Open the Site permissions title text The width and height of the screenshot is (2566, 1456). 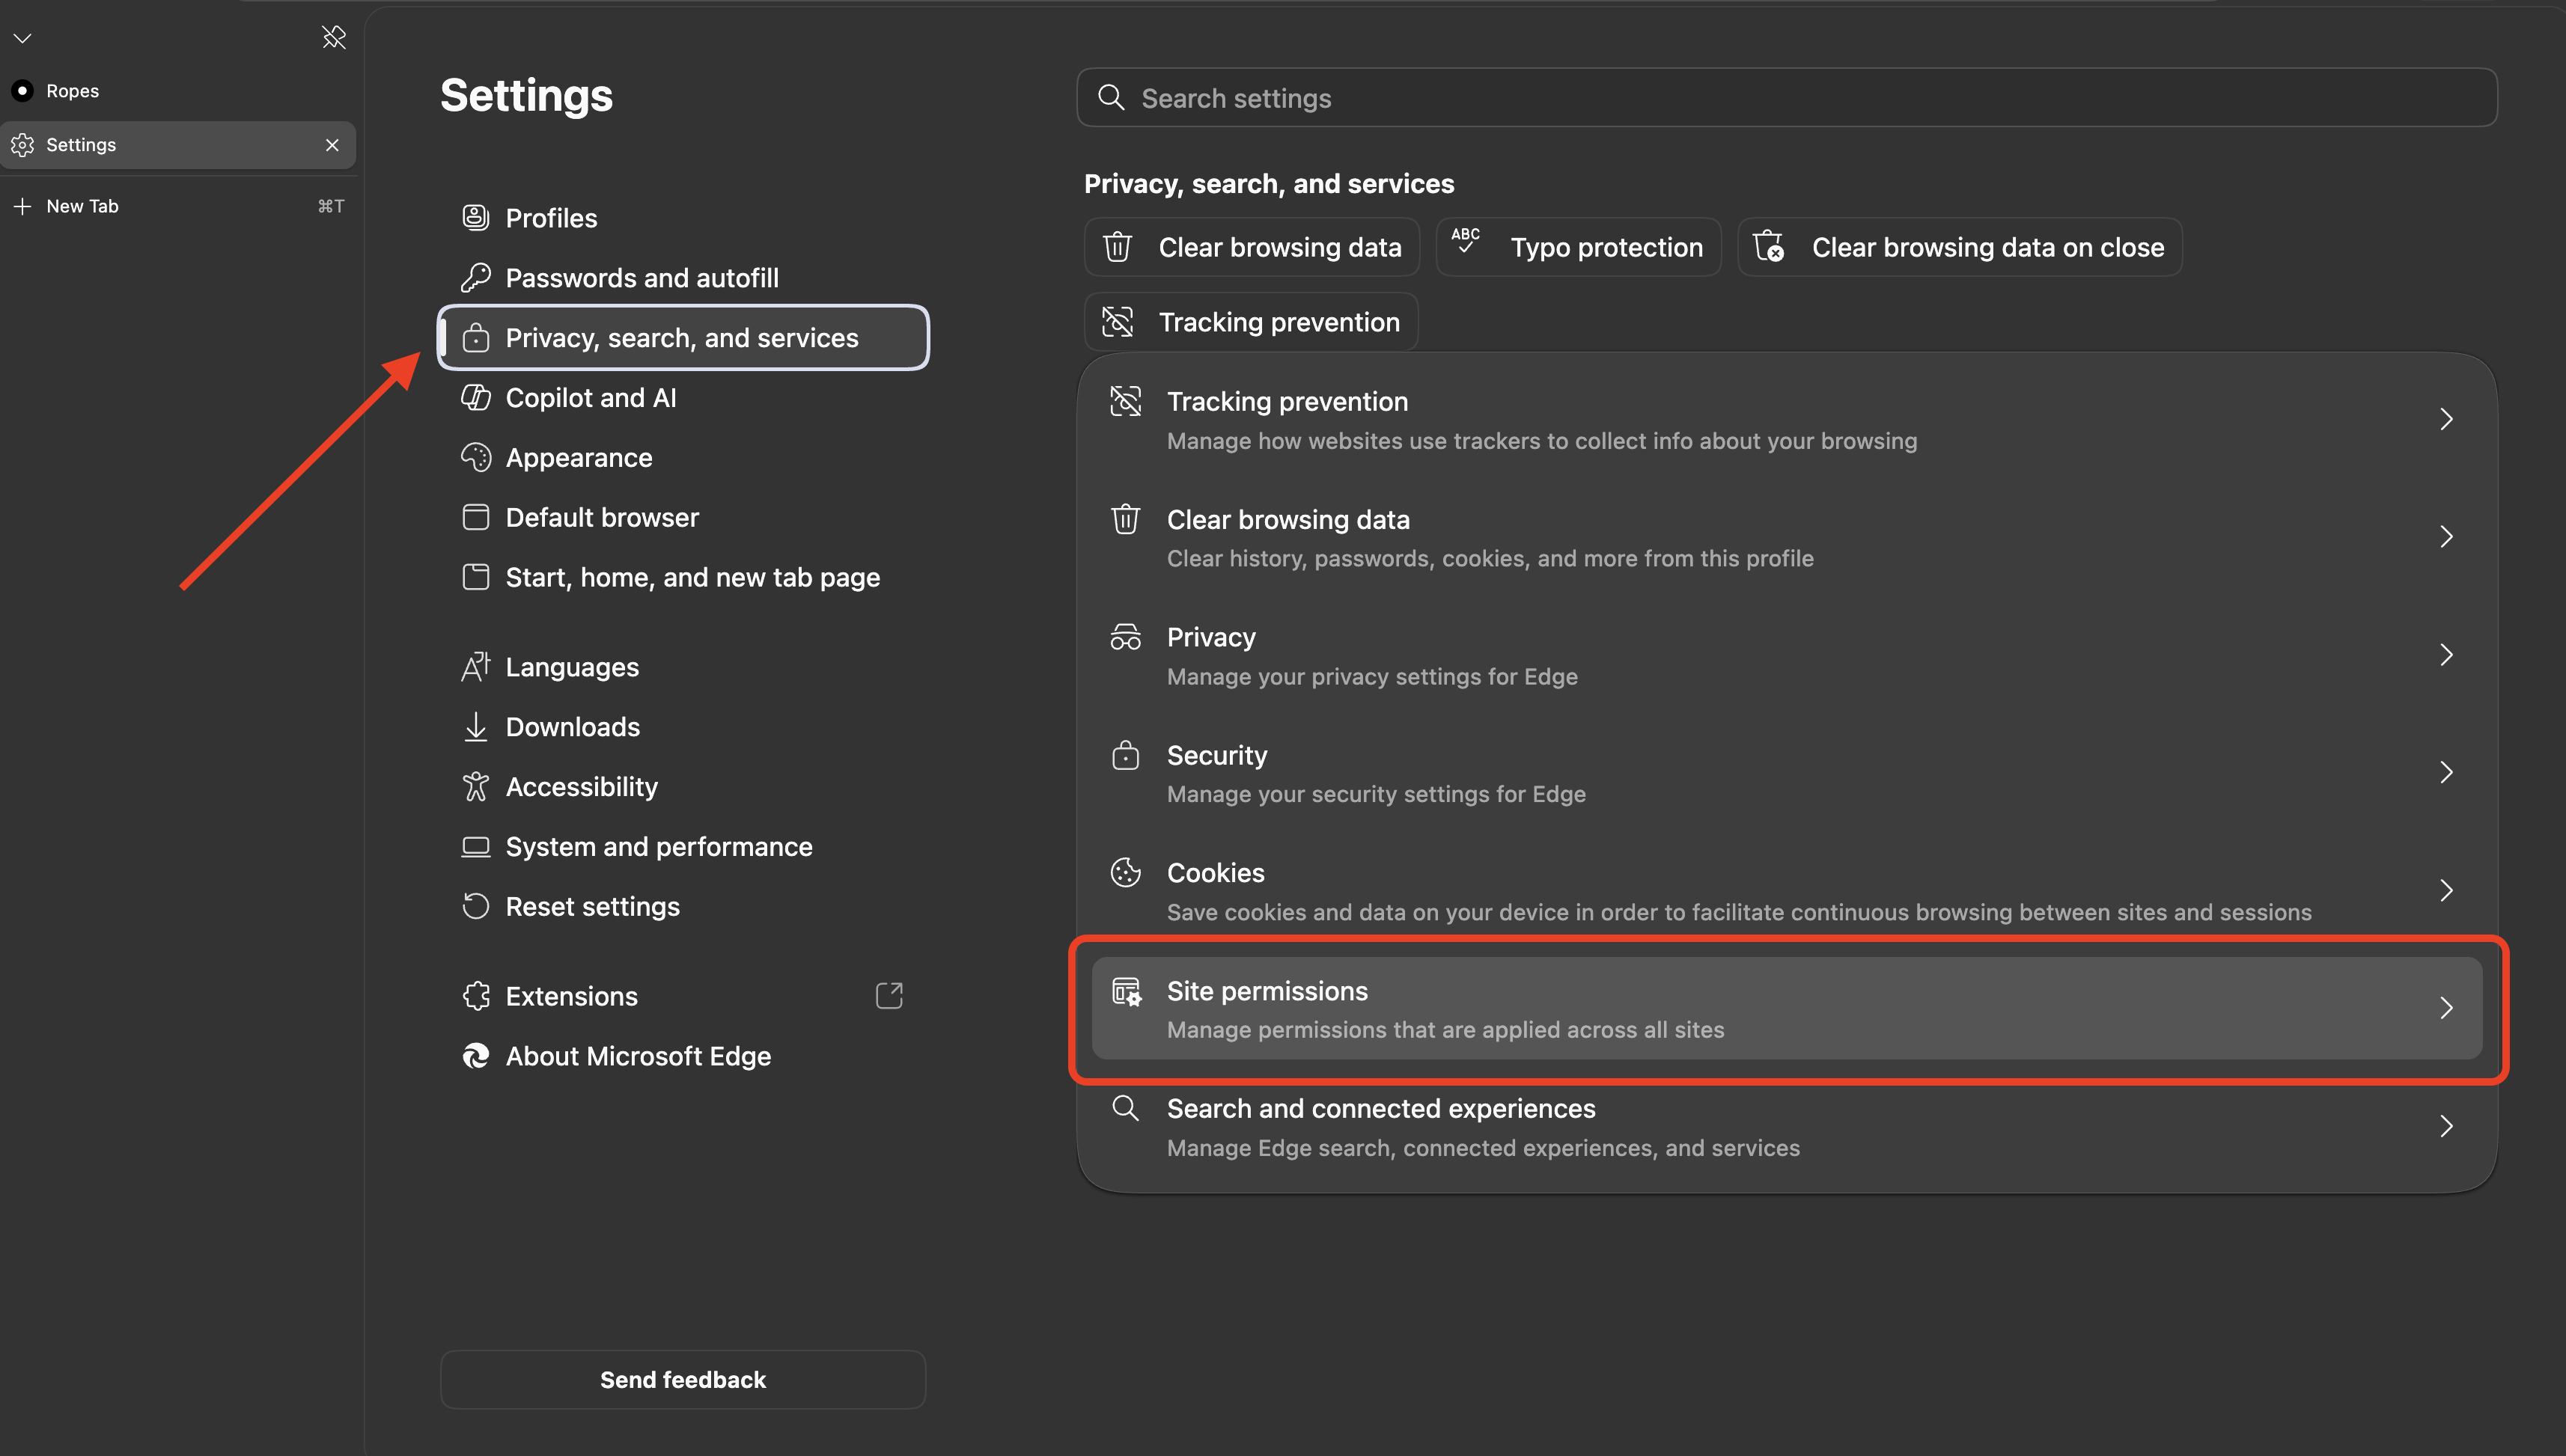coord(1267,991)
